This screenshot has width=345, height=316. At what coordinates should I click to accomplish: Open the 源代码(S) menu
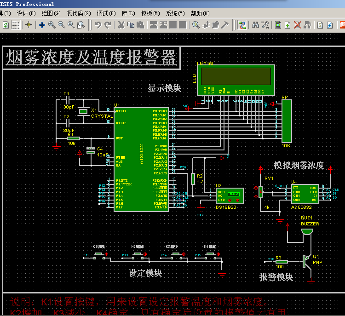coord(79,13)
